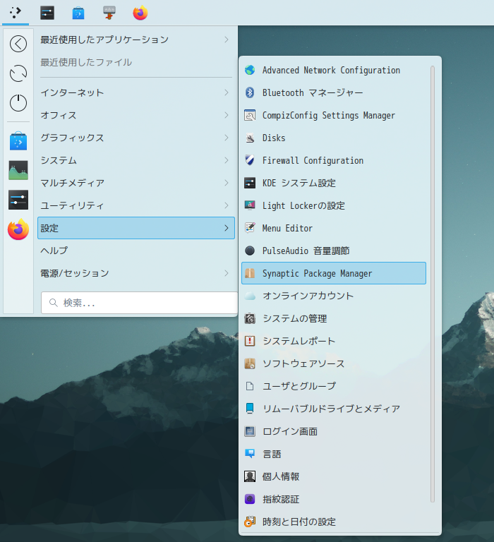
Task: Click the circular arrows icon in menu sidebar
Action: tap(18, 73)
